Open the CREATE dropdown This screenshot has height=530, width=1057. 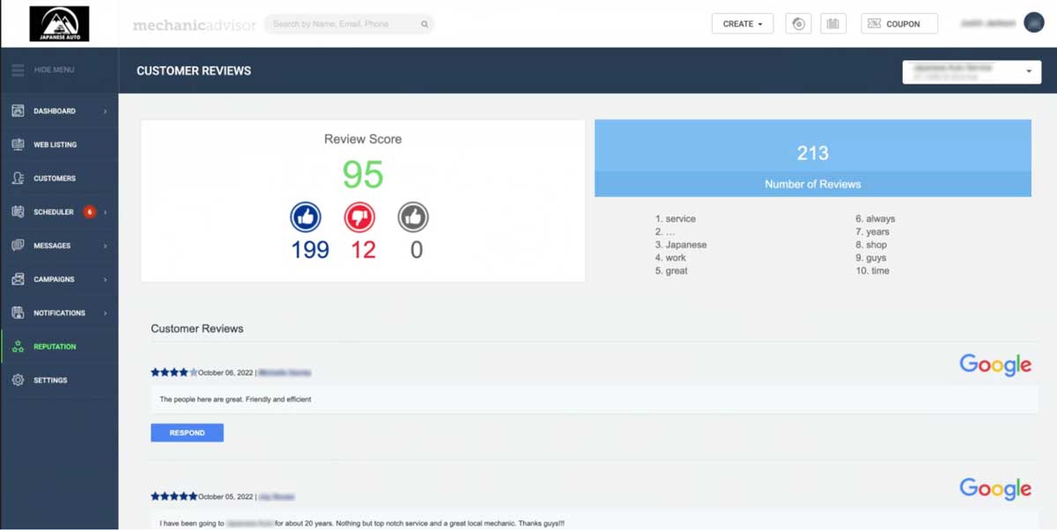[742, 23]
